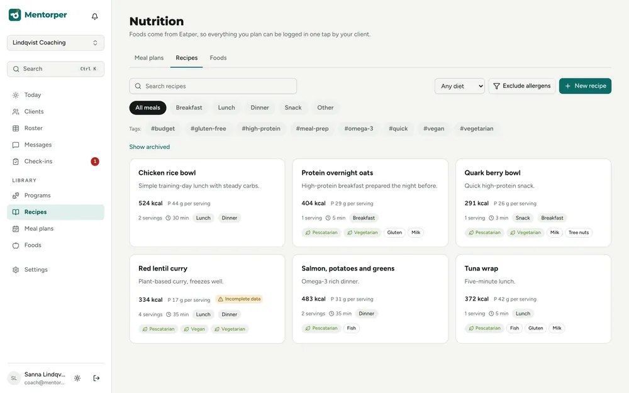Screen dimensions: 629x393
Task: Filter recipes by Breakfast
Action: tap(189, 108)
